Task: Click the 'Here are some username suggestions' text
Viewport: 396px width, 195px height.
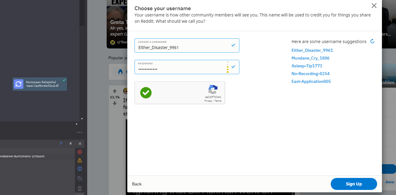Action: (x=329, y=42)
